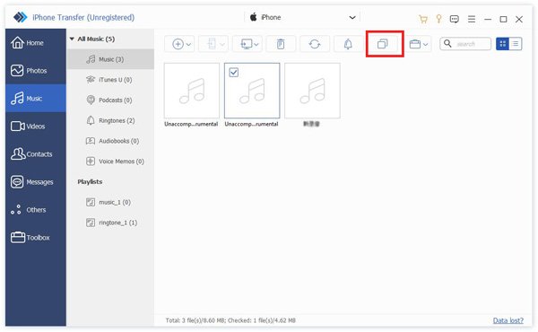The height and width of the screenshot is (332, 538).
Task: Open the Others section
Action: click(x=36, y=210)
